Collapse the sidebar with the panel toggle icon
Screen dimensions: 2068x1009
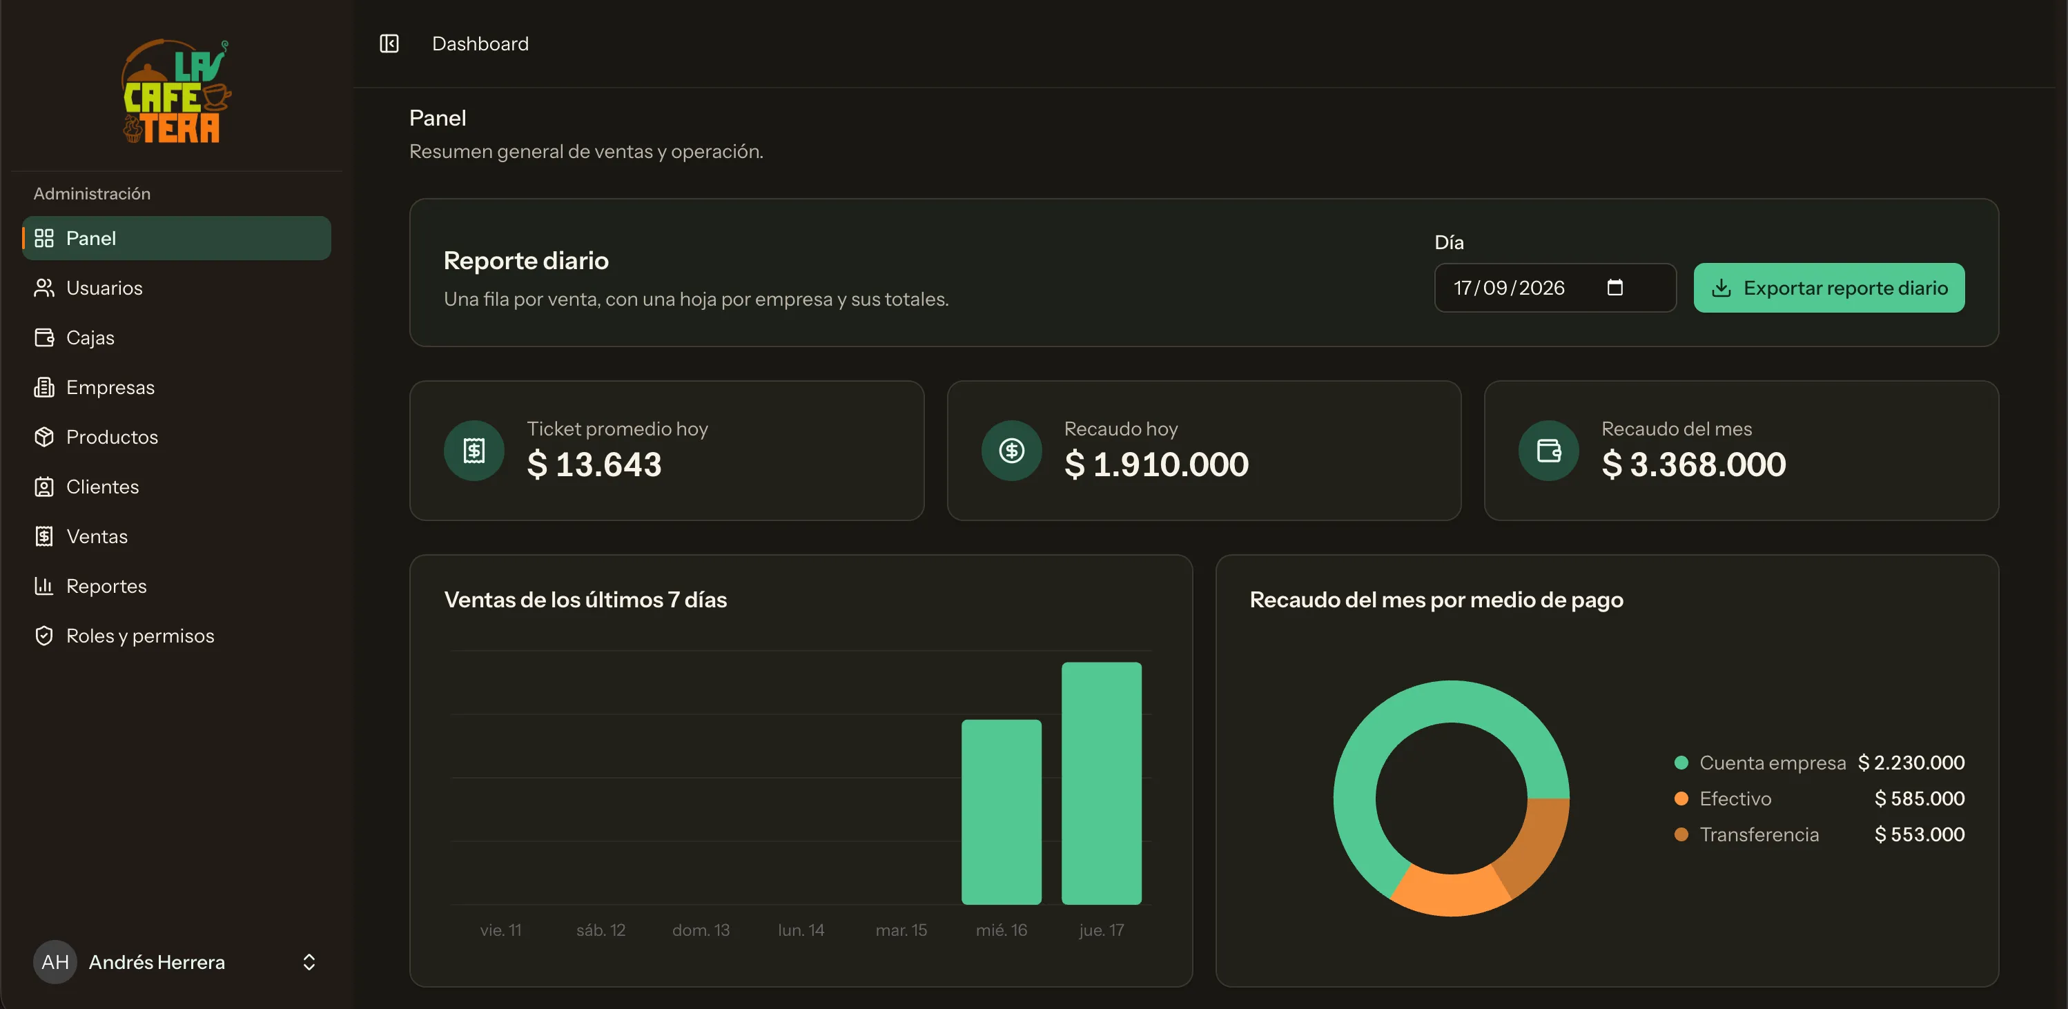pyautogui.click(x=389, y=43)
